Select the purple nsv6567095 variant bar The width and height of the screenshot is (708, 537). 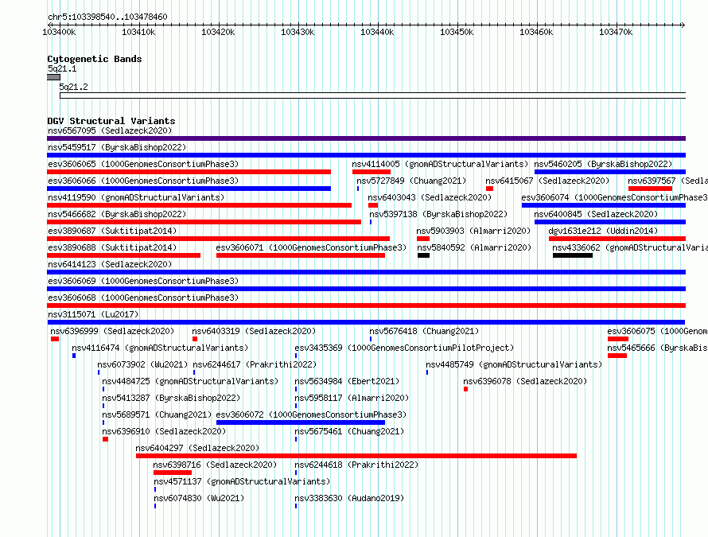click(366, 138)
